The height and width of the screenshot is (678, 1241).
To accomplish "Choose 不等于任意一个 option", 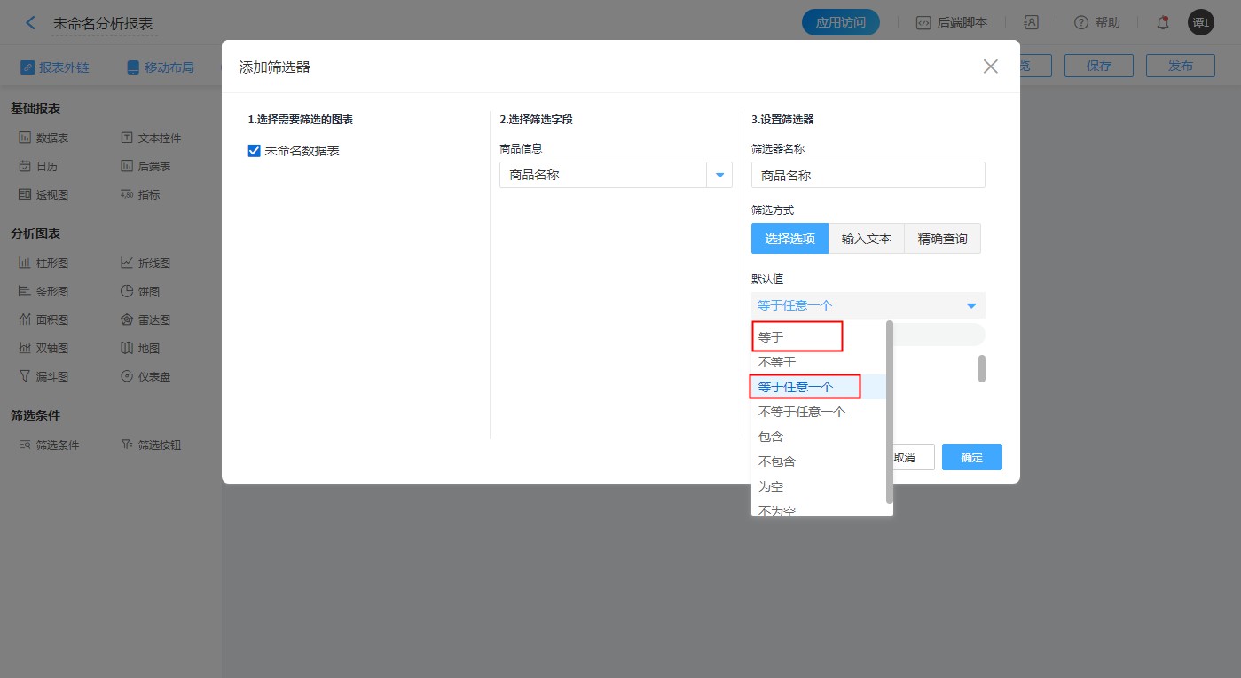I will [802, 412].
